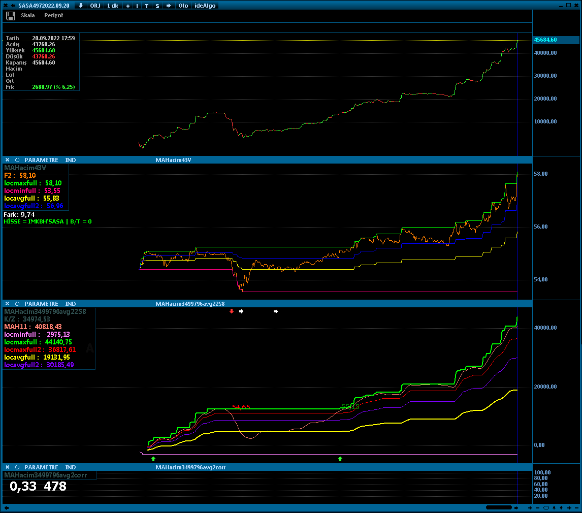Click the F2 : 58,10 legend entry
Viewport: 582px width, 513px height.
(20, 176)
